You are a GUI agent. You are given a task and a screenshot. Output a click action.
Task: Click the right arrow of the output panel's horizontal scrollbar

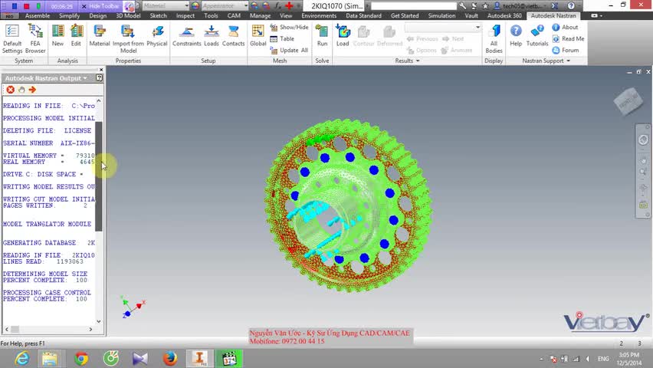point(90,329)
